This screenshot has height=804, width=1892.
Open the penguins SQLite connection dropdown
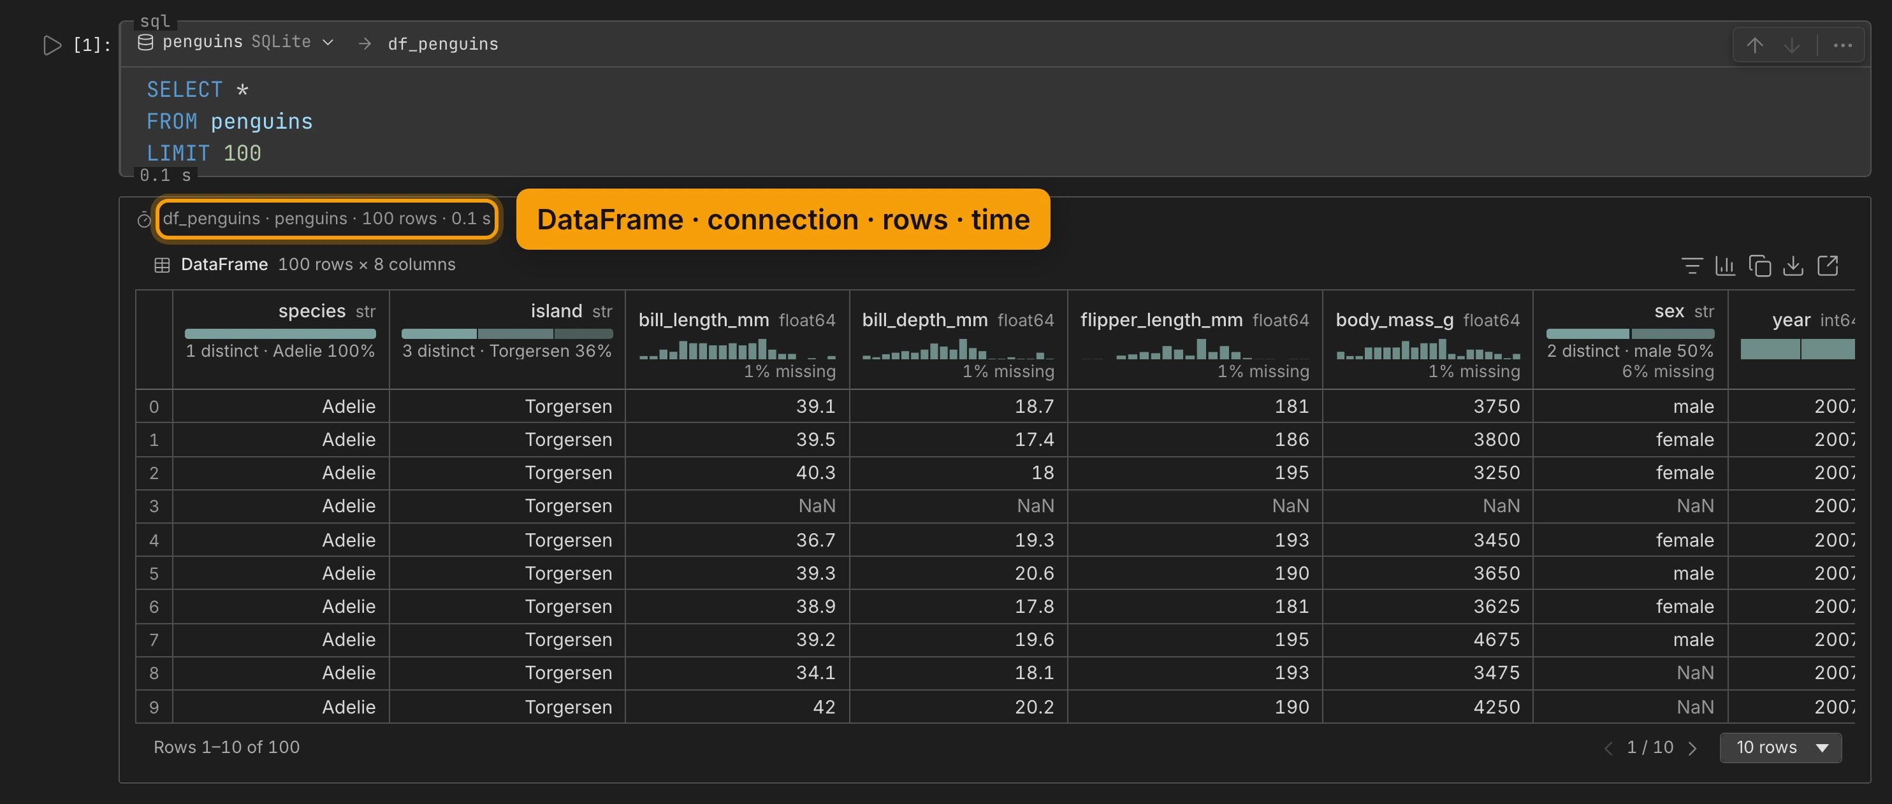click(x=236, y=43)
